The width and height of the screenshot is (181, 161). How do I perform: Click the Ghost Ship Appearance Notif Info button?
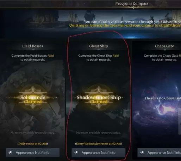(x=99, y=153)
